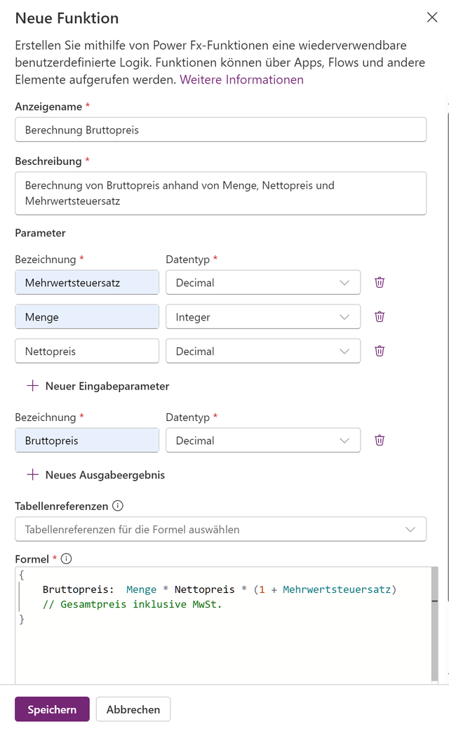449x736 pixels.
Task: Open the Datentyp dropdown for Bruttopreis output
Action: 263,441
